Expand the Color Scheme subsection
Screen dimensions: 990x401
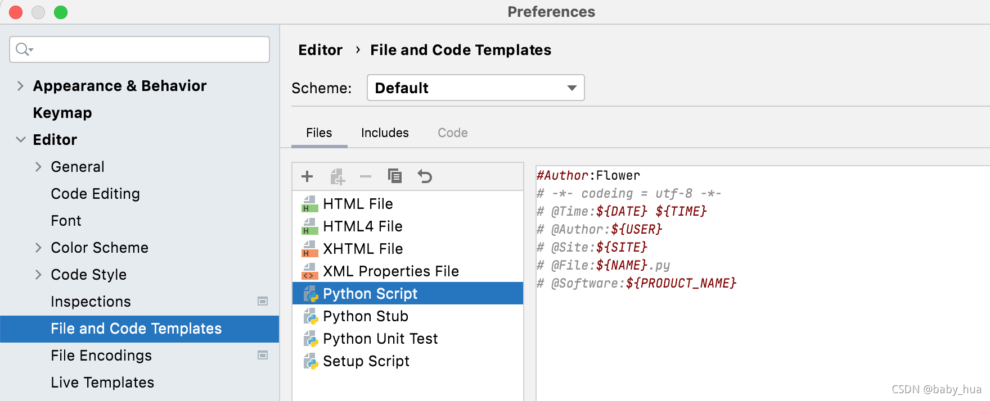(x=38, y=248)
